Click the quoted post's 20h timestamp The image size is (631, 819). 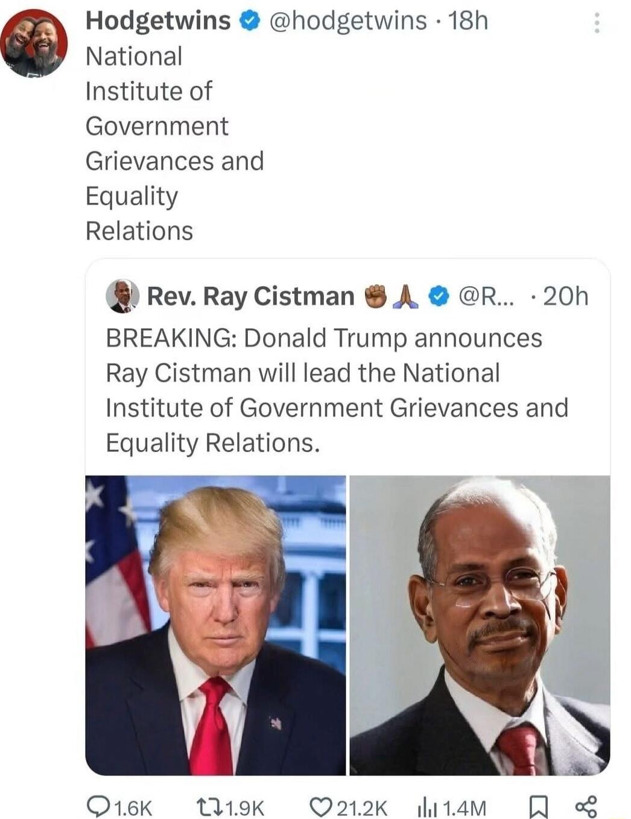pyautogui.click(x=565, y=296)
